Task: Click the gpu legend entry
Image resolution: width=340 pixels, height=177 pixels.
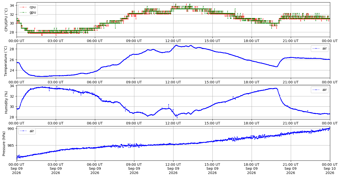Action: (x=28, y=12)
